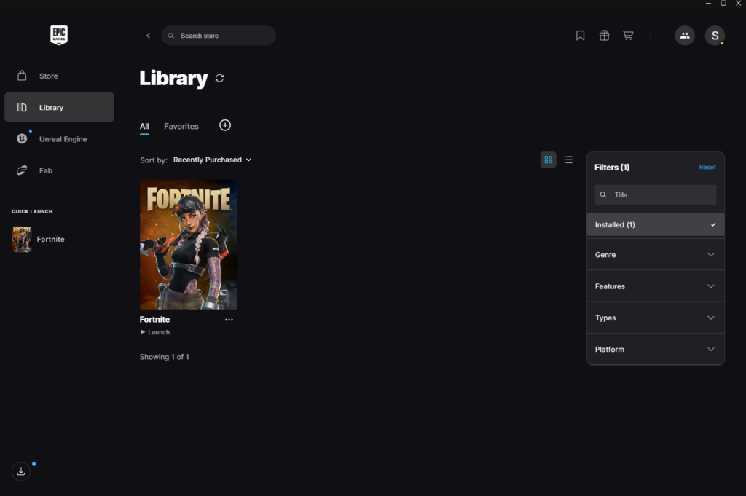
Task: Click Fortnite in Quick Launch
Action: 50,239
